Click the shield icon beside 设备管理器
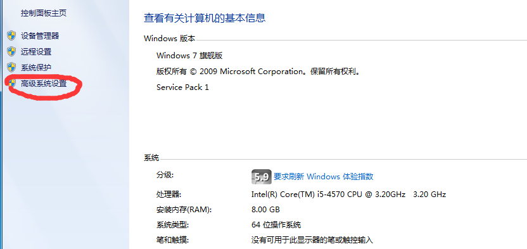527x249 pixels. tap(11, 35)
